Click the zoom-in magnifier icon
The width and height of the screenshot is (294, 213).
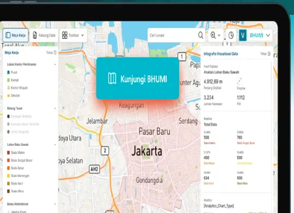click(213, 35)
